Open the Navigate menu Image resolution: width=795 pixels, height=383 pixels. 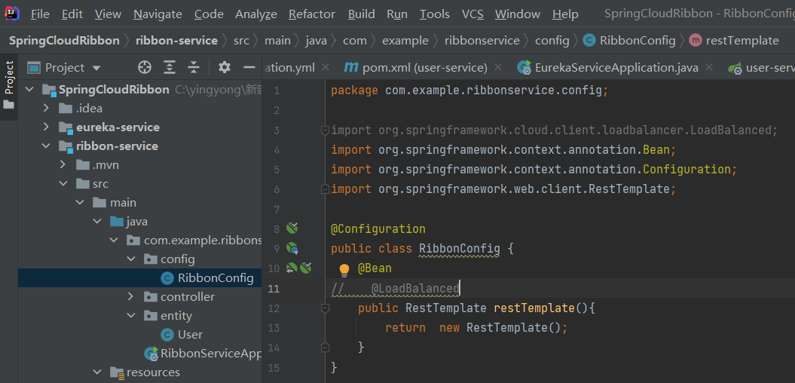click(157, 14)
